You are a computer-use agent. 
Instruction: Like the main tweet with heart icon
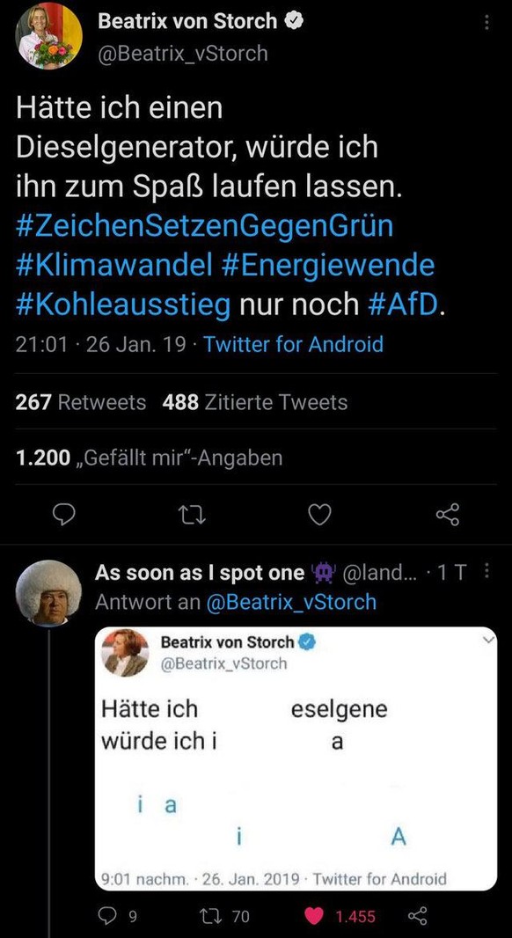pyautogui.click(x=319, y=515)
